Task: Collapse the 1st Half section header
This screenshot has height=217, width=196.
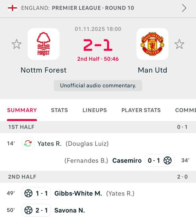Action: [x=98, y=127]
